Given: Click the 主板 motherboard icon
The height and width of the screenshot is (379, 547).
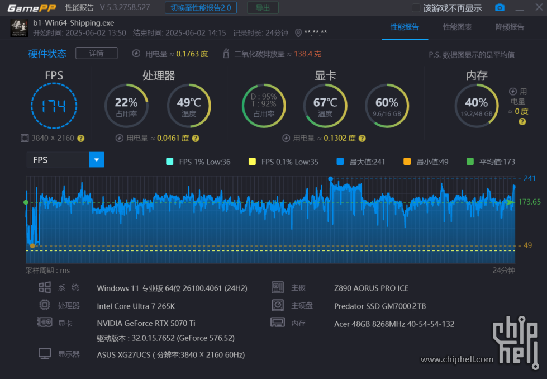Looking at the screenshot, I should pyautogui.click(x=278, y=287).
